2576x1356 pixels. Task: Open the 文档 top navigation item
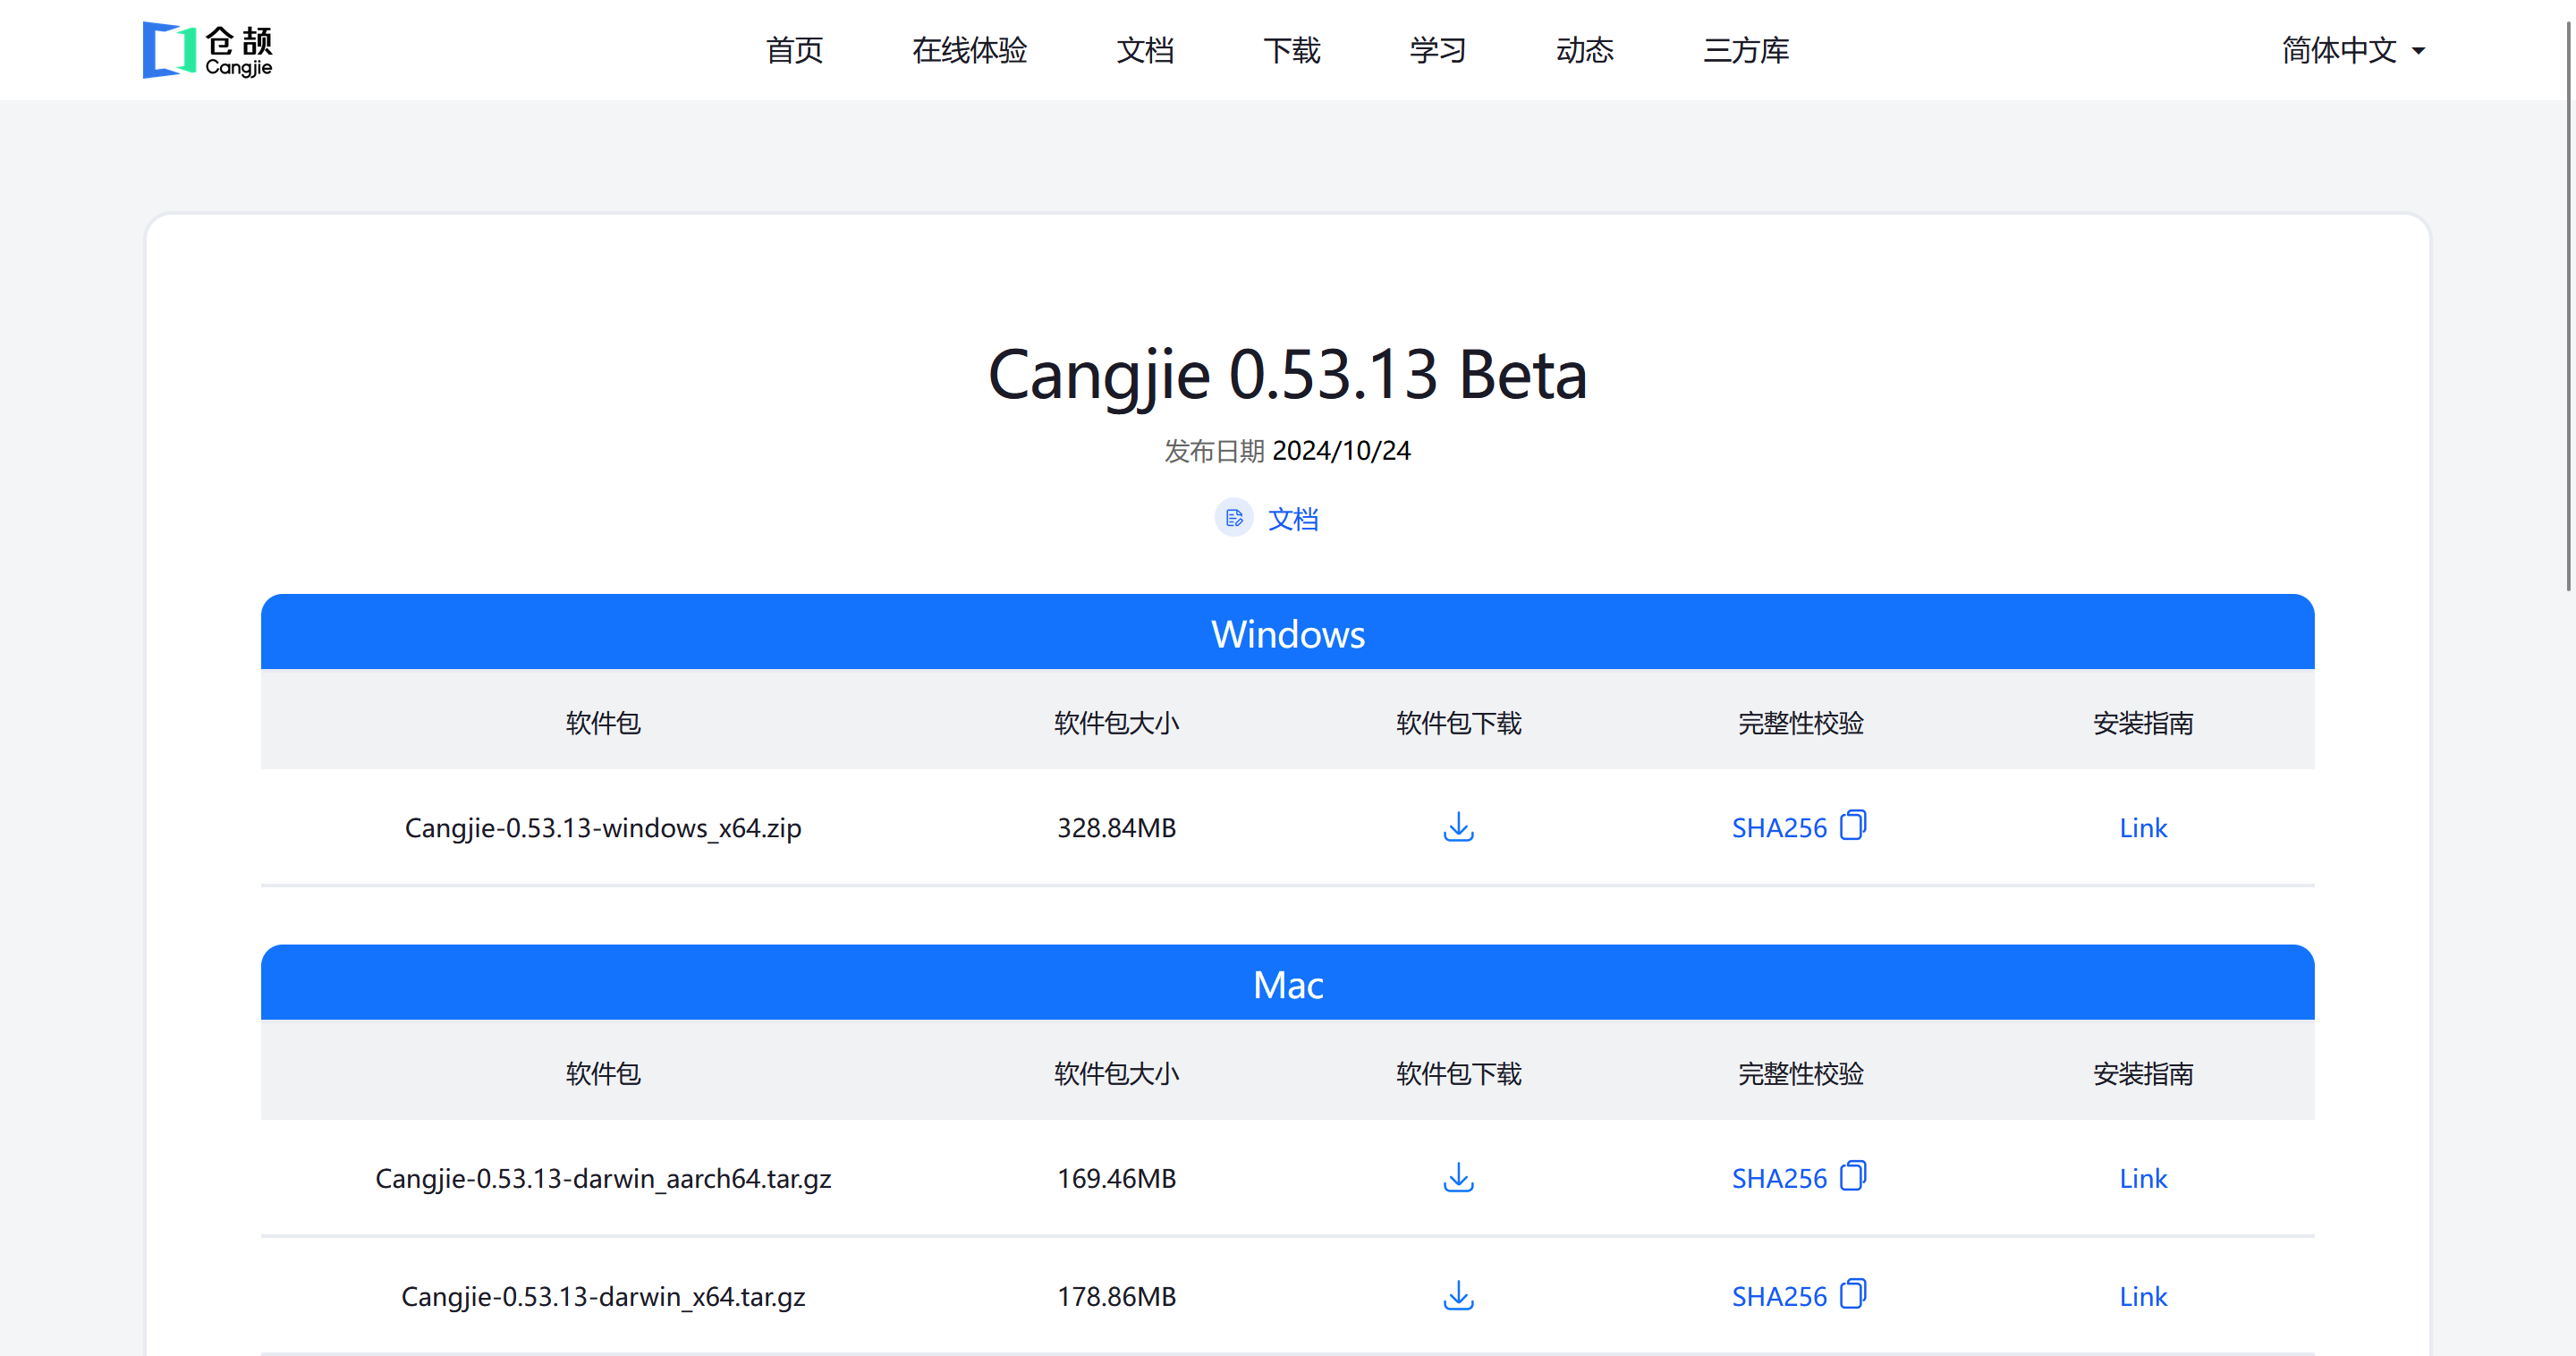1144,50
